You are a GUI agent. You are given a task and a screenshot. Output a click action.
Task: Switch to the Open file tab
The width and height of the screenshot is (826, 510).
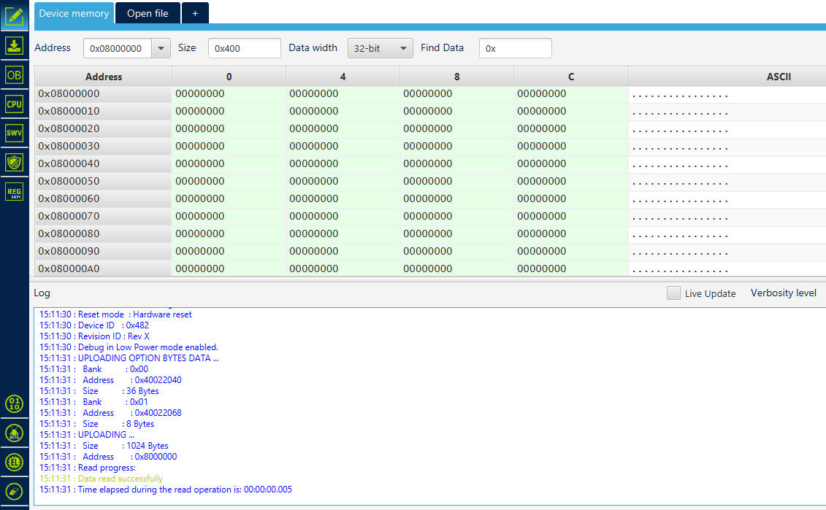[148, 12]
